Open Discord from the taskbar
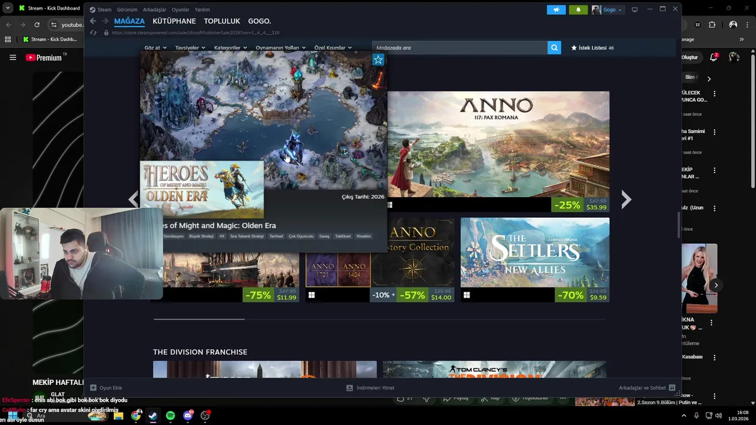 tap(188, 416)
